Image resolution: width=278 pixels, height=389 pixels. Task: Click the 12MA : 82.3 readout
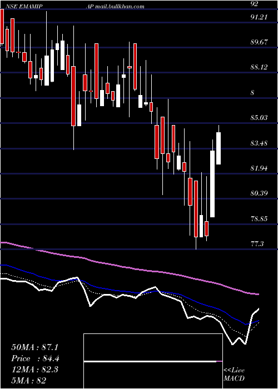(x=34, y=370)
